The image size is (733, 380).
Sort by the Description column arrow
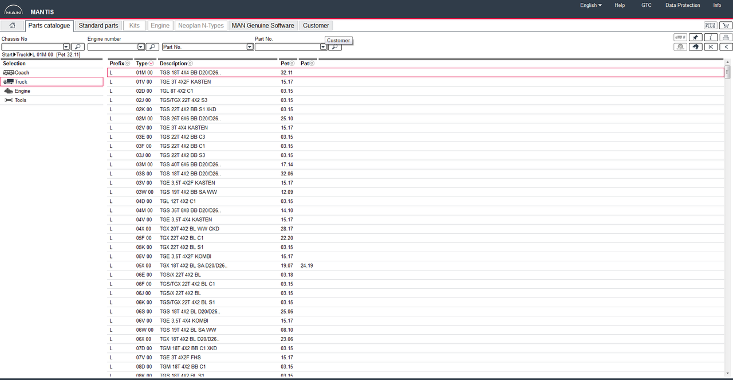pyautogui.click(x=191, y=64)
